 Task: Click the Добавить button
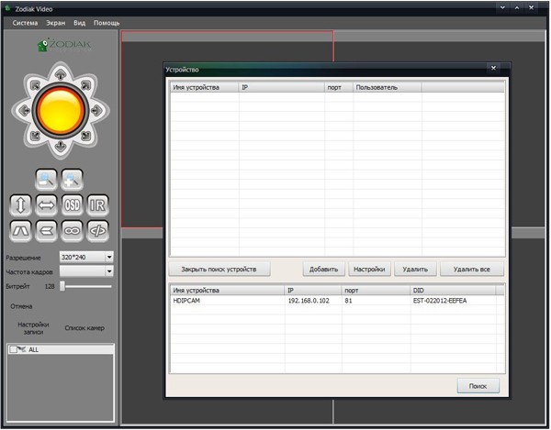pyautogui.click(x=323, y=270)
